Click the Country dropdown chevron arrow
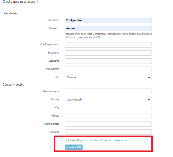The height and width of the screenshot is (157, 173). point(149,99)
